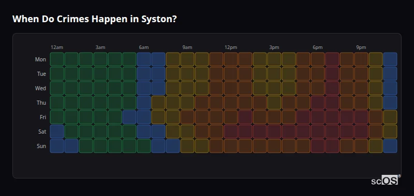Select the Sunday 12am blue cell
Screen dimensions: 414x196
(x=57, y=146)
